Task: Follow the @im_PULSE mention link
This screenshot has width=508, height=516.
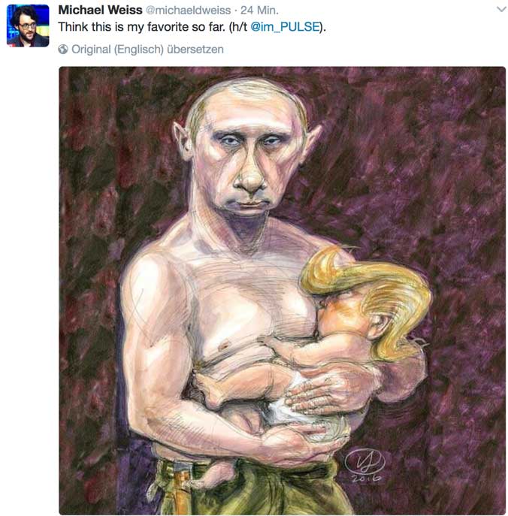Action: click(x=285, y=27)
